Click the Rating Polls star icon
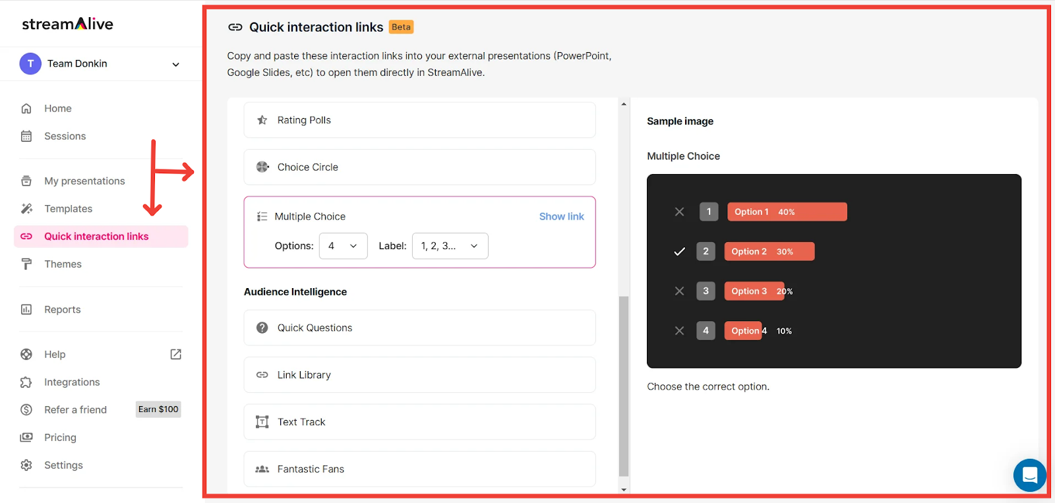Image resolution: width=1055 pixels, height=503 pixels. point(262,120)
